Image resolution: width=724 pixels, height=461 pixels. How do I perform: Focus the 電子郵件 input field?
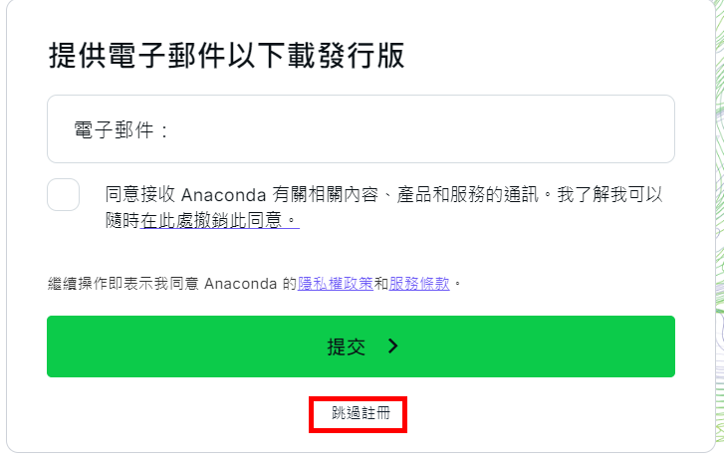click(x=361, y=129)
